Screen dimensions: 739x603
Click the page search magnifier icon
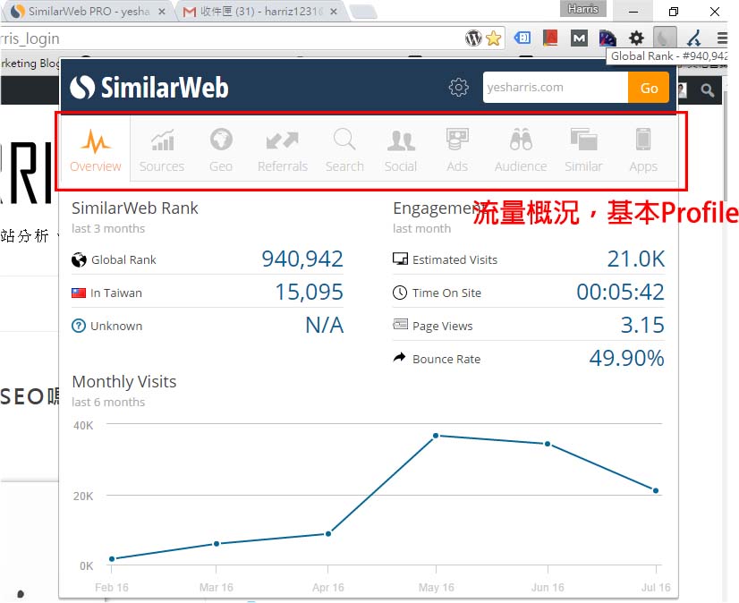[x=707, y=90]
